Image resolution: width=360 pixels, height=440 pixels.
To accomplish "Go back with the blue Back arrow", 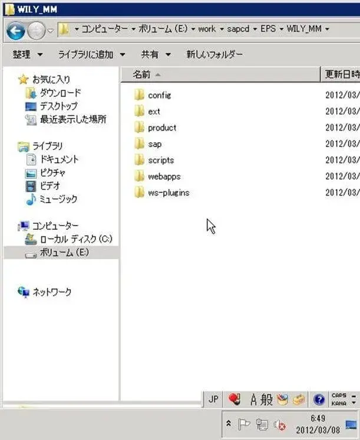I will [x=16, y=31].
